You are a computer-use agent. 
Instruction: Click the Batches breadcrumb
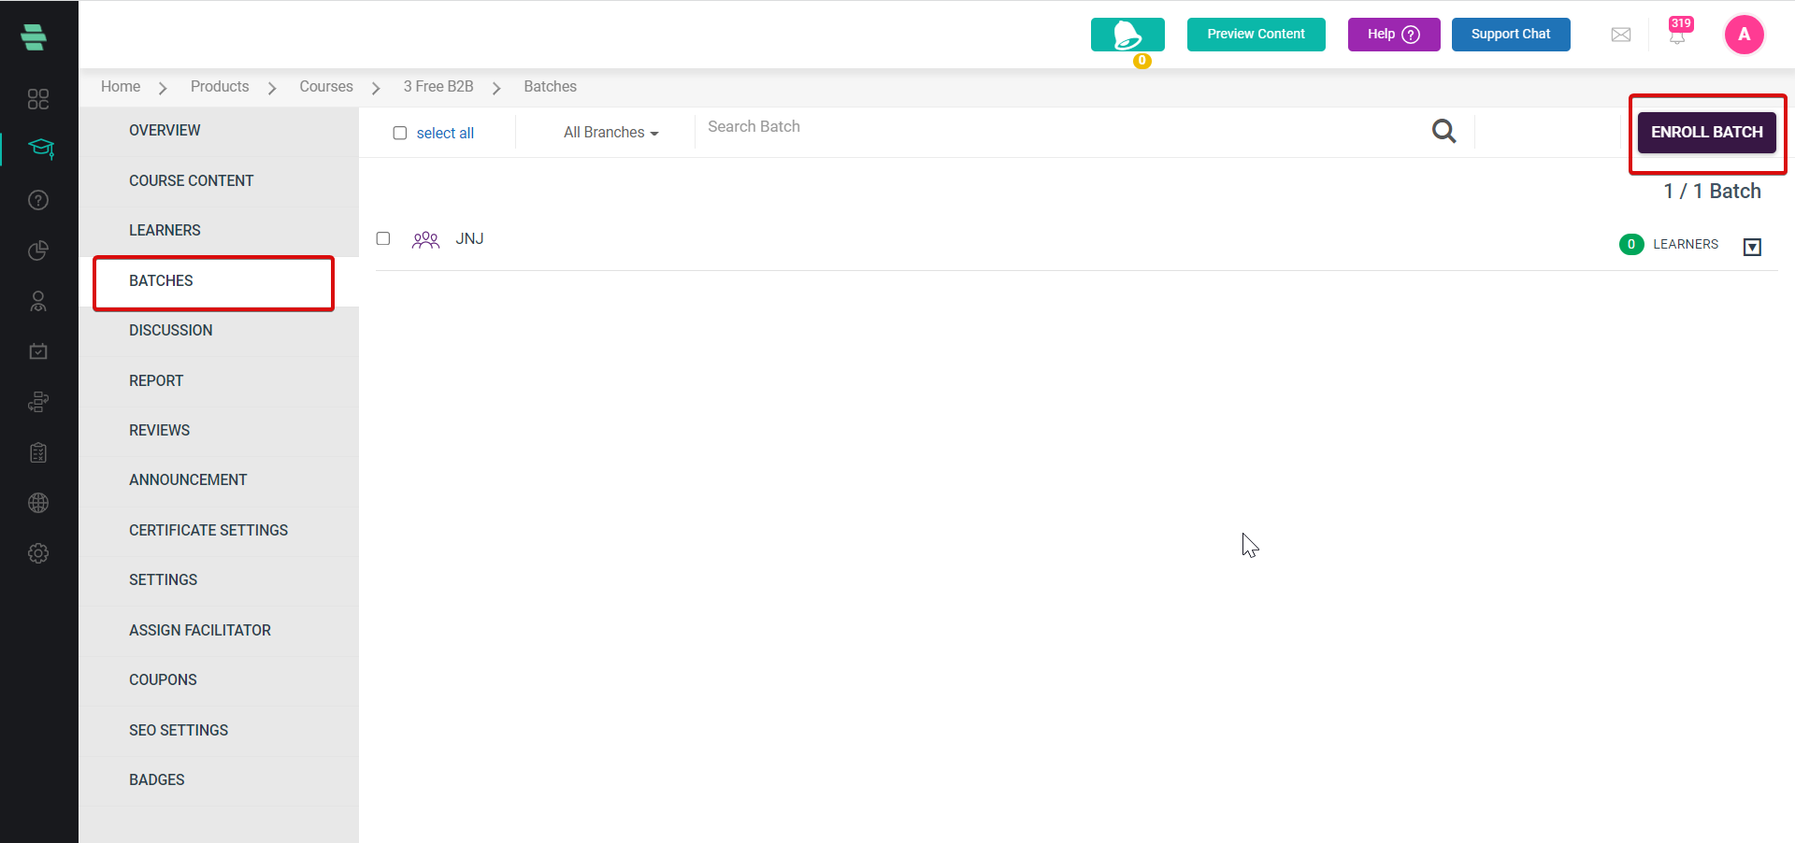[550, 87]
